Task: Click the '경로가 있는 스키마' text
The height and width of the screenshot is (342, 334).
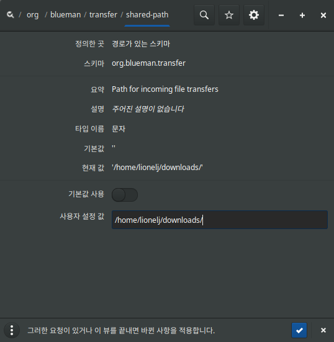Action: coord(141,44)
